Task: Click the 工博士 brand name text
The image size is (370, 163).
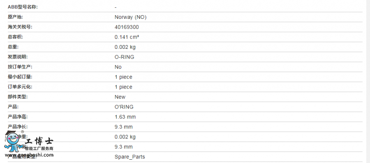Action: (39, 141)
